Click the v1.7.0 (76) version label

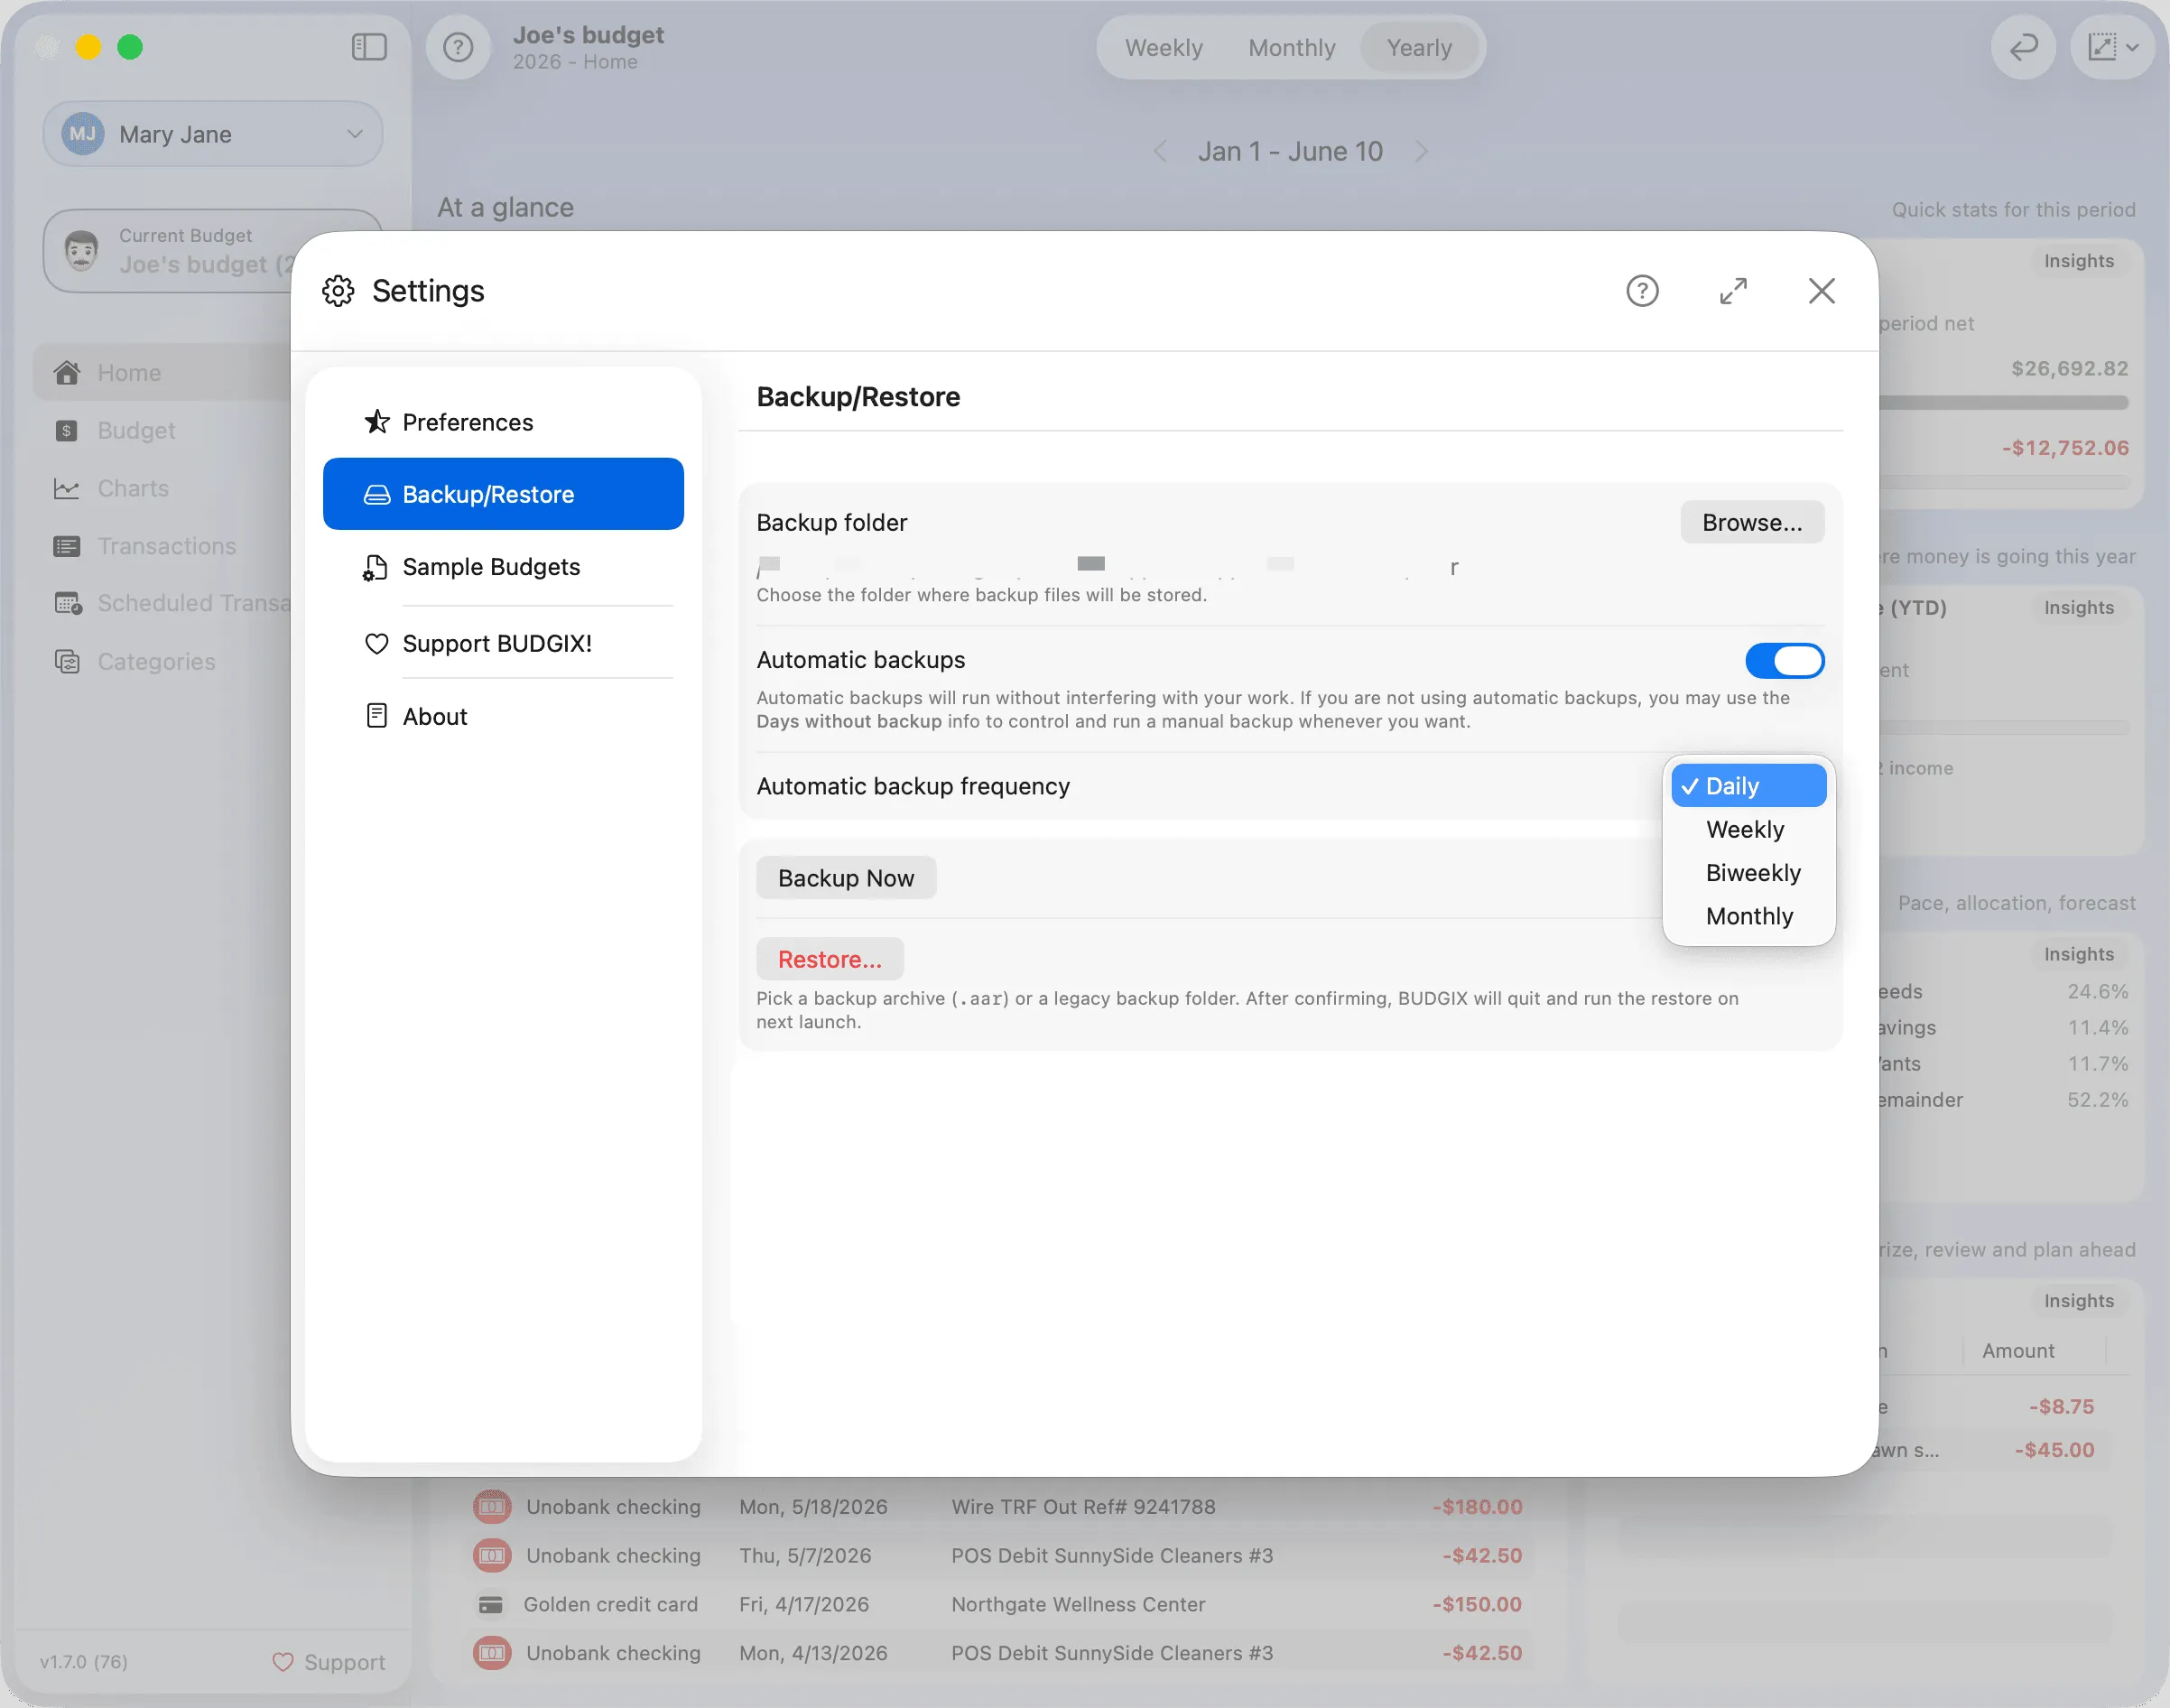[84, 1662]
